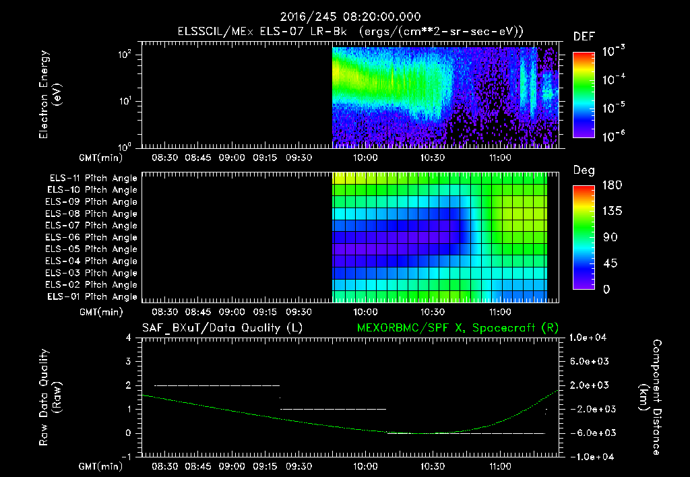Click the 10^-3 DEF scale label

pyautogui.click(x=613, y=51)
